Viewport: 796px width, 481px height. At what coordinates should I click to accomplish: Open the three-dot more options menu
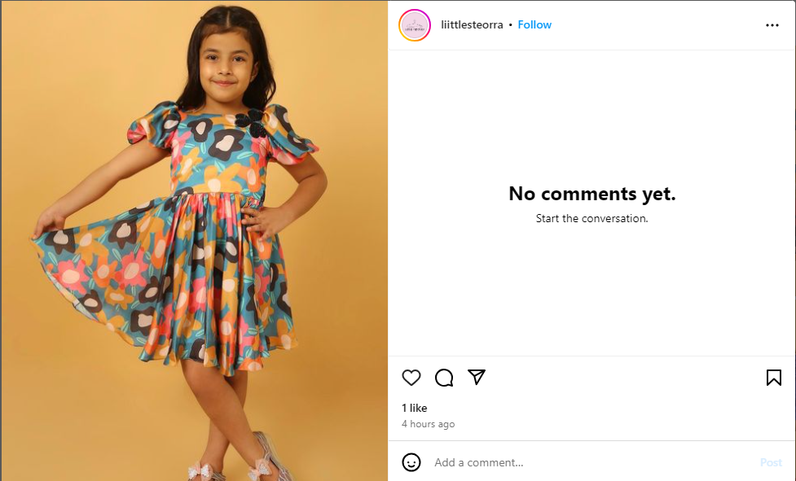tap(772, 25)
